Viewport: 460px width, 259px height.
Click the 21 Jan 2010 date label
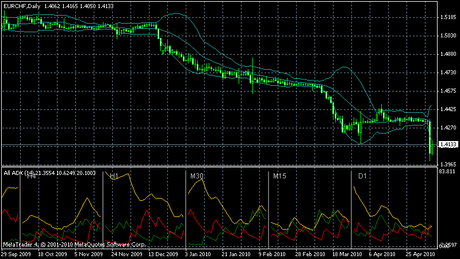tap(236, 254)
